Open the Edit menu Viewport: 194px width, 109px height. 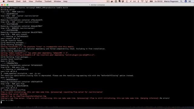[x=25, y=1]
